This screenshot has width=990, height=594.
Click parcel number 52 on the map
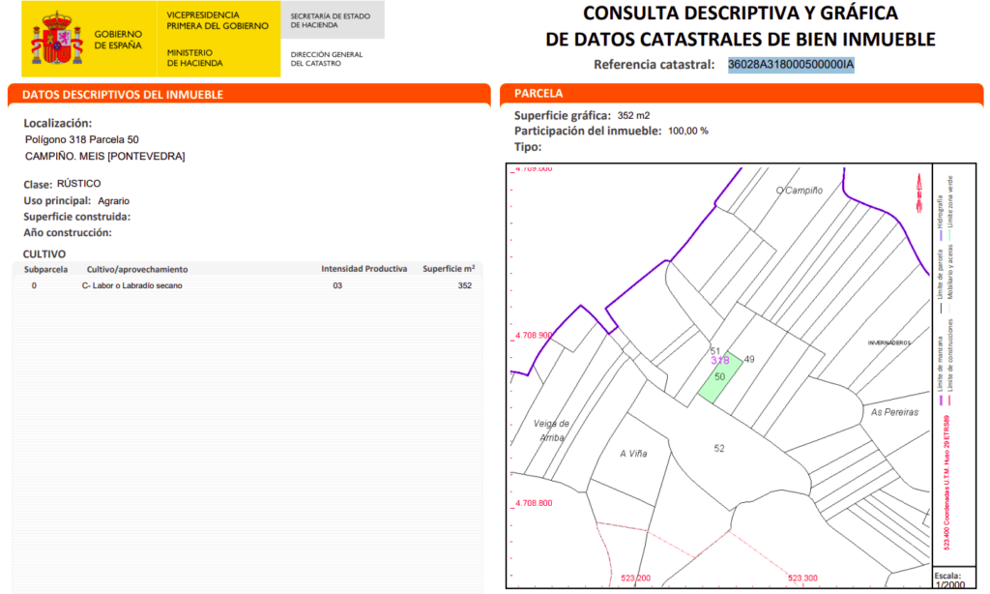pos(719,449)
